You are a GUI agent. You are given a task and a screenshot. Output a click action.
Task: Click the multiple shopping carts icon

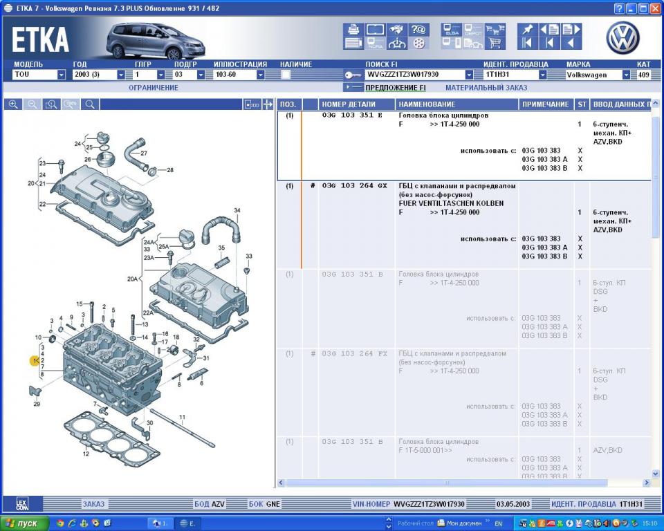[x=495, y=30]
